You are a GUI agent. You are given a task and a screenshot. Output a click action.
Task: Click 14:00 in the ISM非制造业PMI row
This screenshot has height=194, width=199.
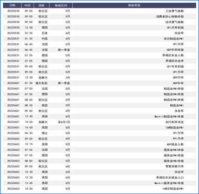[x=28, y=189]
